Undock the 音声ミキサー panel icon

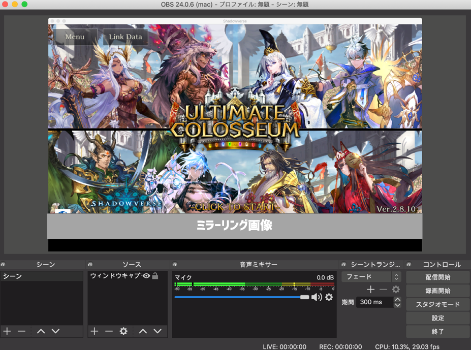(x=174, y=264)
